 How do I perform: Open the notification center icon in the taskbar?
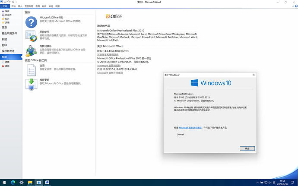tap(292, 183)
